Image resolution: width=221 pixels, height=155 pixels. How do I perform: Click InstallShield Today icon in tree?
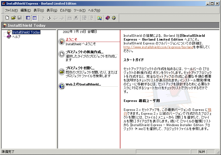[9, 32]
